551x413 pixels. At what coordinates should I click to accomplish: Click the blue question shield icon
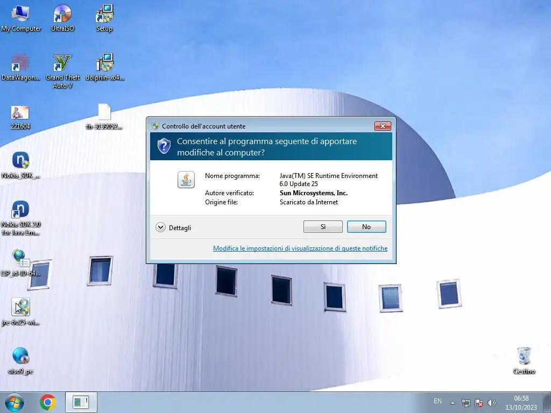[x=164, y=146]
